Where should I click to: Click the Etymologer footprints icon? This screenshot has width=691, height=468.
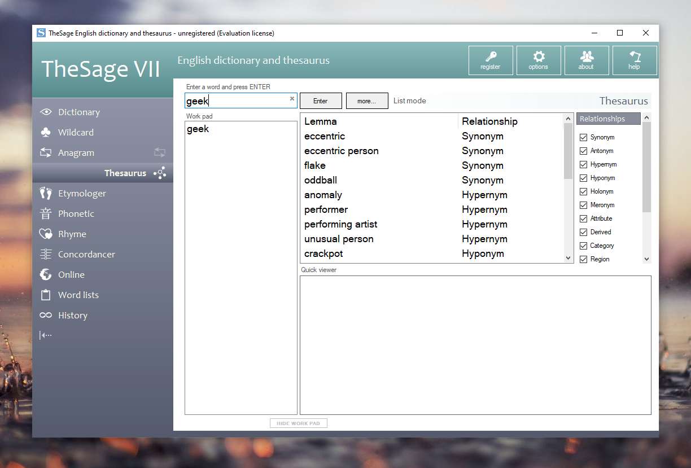pyautogui.click(x=46, y=194)
